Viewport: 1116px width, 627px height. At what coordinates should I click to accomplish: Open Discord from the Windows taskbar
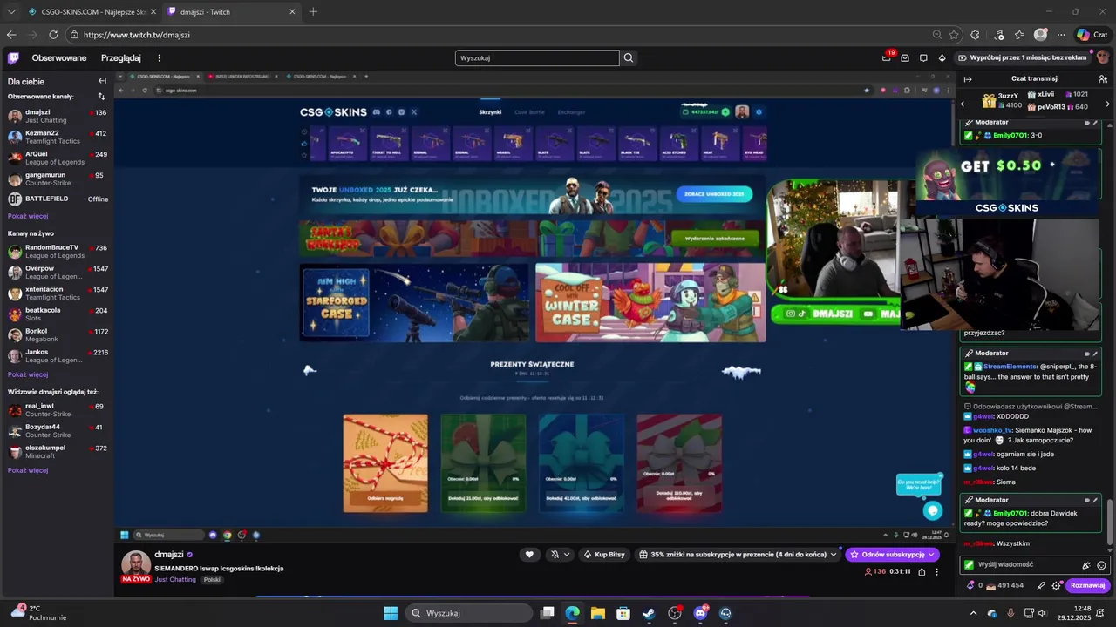[700, 613]
